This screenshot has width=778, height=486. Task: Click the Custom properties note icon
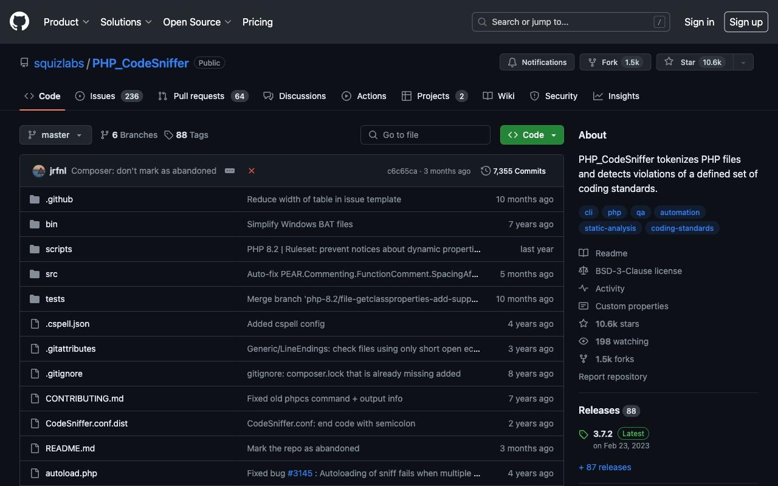pyautogui.click(x=583, y=306)
